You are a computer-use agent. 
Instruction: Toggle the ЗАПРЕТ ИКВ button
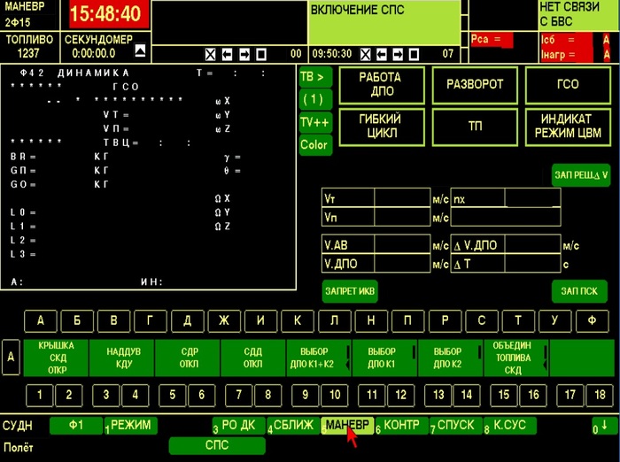(349, 290)
